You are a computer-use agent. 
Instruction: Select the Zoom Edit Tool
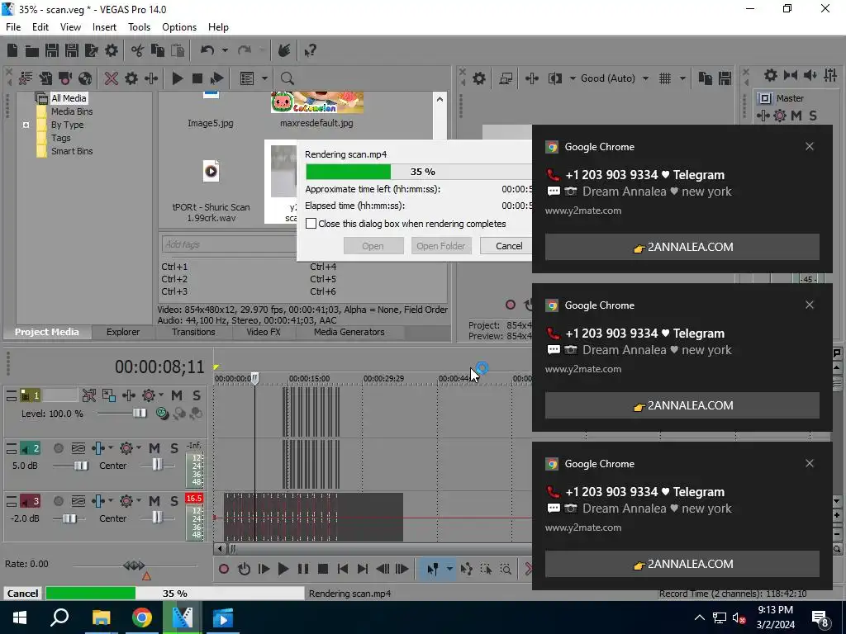(506, 569)
